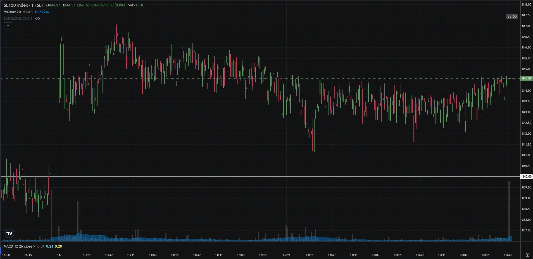Click the date marker '16' on time axis
Viewport: 533px width, 259px height.
click(59, 255)
